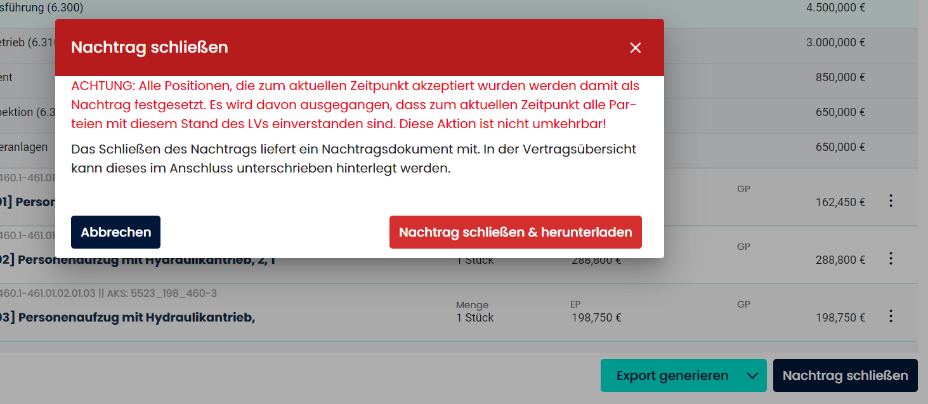Open three-dot menu for 162,450 € row
This screenshot has width=928, height=404.
[891, 201]
